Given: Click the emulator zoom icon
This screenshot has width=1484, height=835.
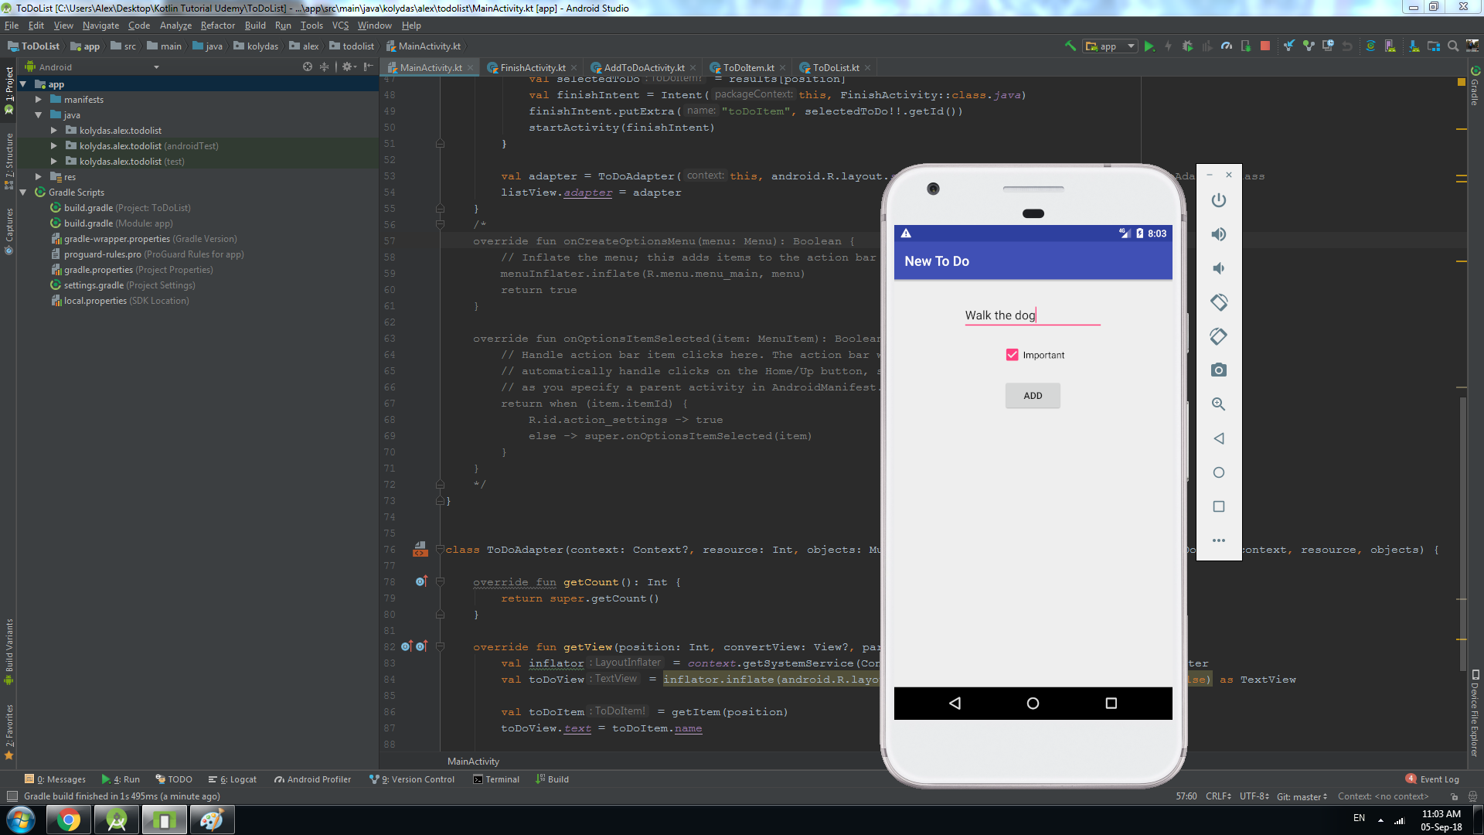Looking at the screenshot, I should [x=1219, y=404].
